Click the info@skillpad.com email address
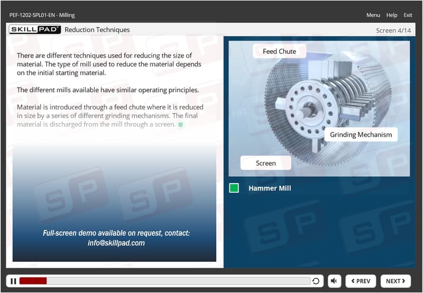The image size is (423, 293). pos(116,243)
